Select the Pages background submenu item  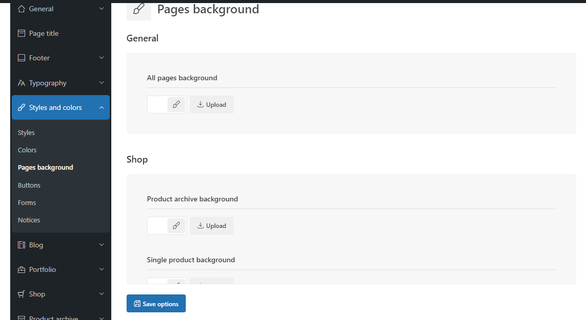coord(45,167)
